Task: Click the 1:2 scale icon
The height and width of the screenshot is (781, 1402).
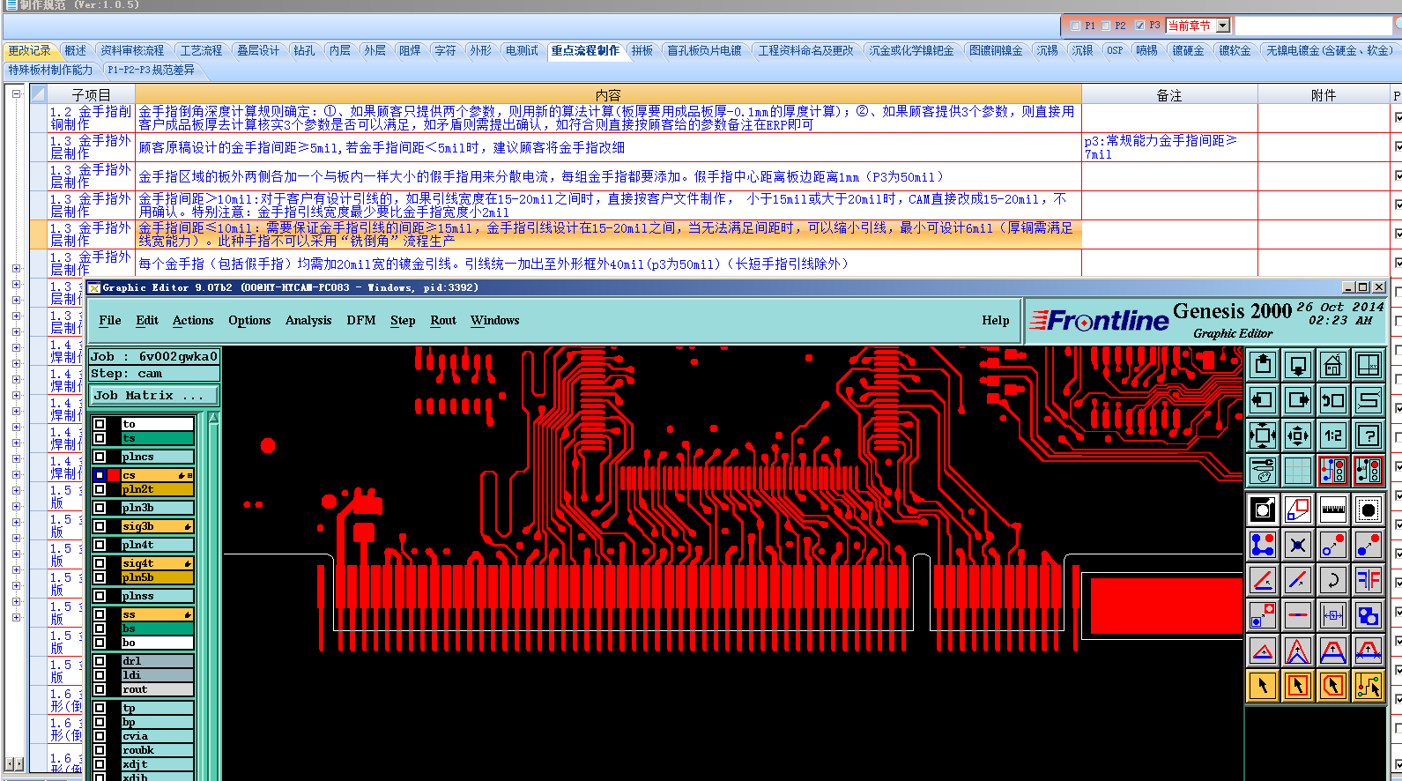Action: (1333, 435)
